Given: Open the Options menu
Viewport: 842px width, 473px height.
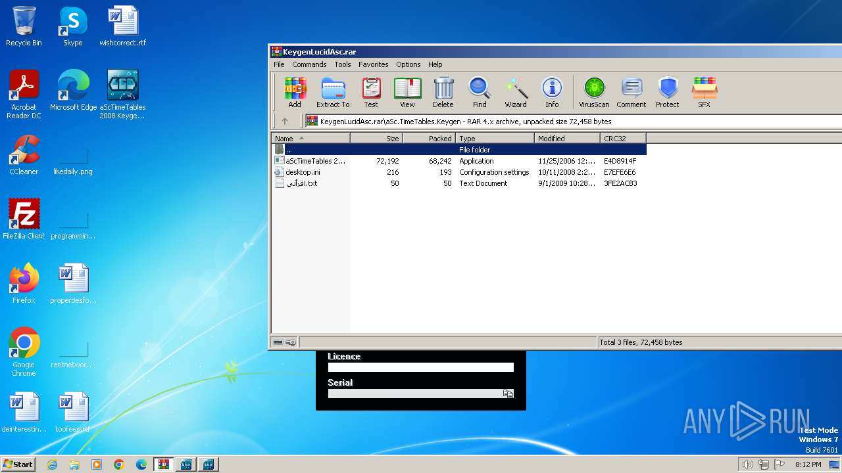Looking at the screenshot, I should 408,64.
